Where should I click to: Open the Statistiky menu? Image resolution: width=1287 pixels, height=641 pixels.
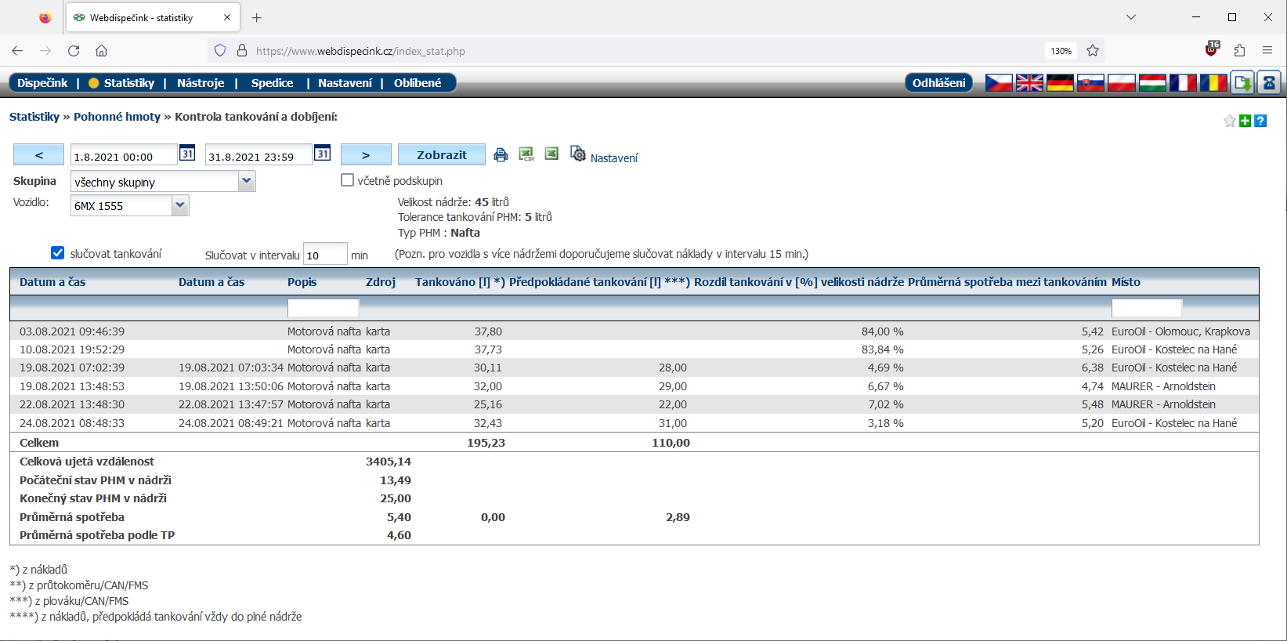click(128, 83)
